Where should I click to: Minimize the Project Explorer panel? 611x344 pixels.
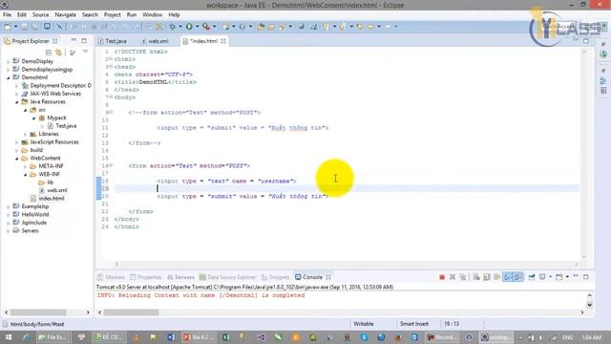[74, 40]
